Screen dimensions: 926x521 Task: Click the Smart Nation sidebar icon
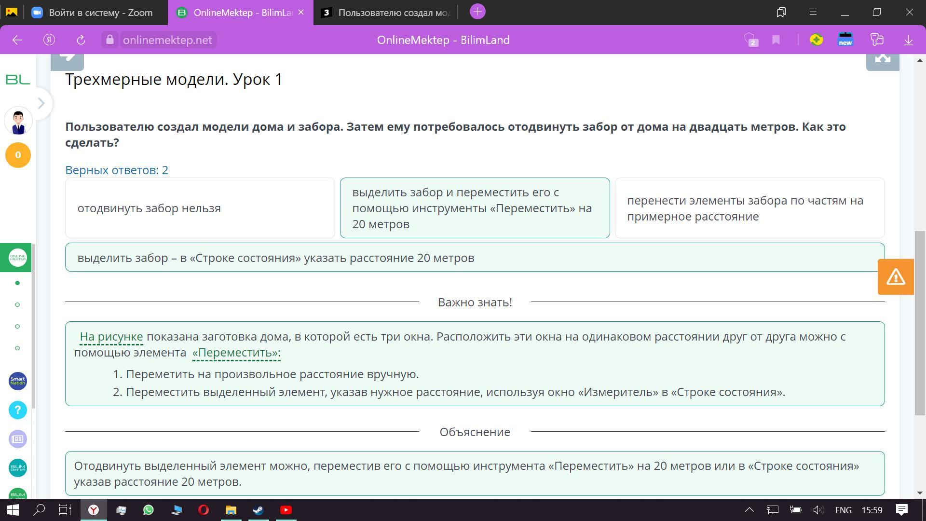[18, 381]
